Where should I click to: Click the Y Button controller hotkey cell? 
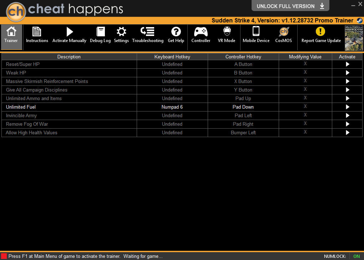pyautogui.click(x=243, y=90)
